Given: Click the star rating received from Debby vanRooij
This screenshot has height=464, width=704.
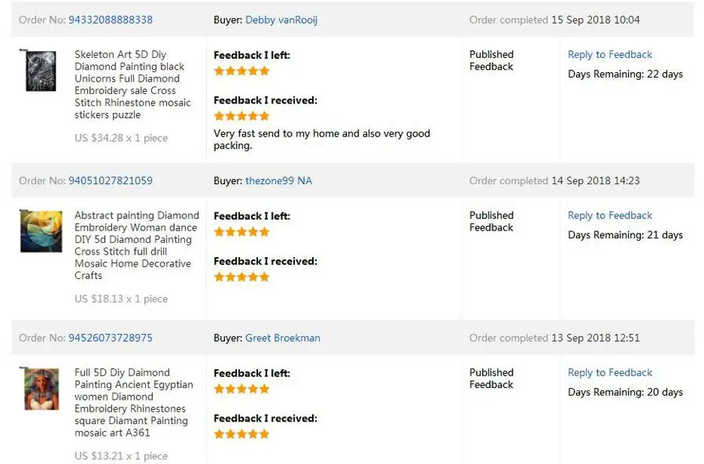Looking at the screenshot, I should 241,117.
